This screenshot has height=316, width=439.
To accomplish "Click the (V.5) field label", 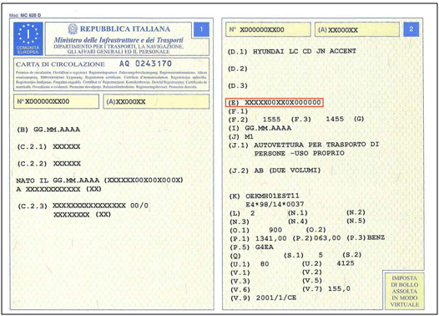I will [312, 280].
